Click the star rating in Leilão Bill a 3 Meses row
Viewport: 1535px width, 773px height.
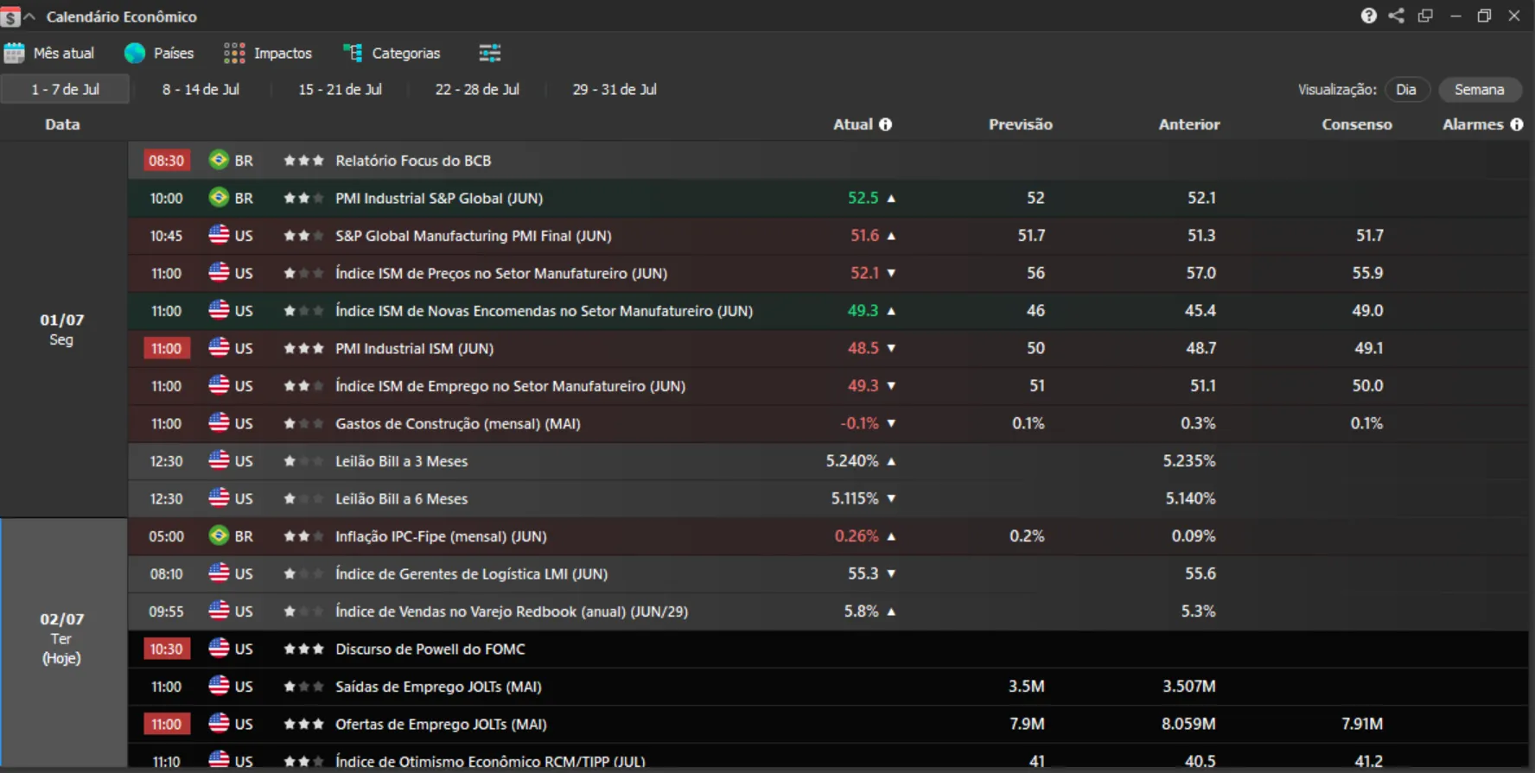[x=303, y=461]
